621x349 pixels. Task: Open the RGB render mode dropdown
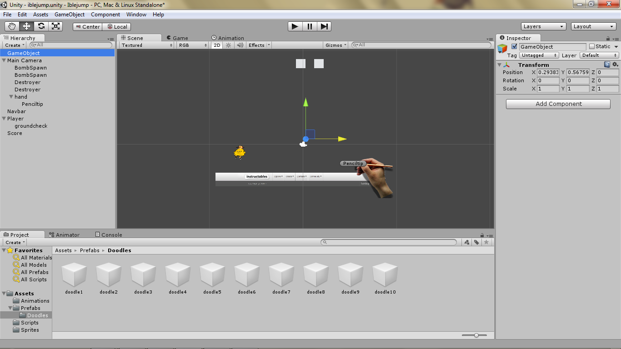point(193,45)
